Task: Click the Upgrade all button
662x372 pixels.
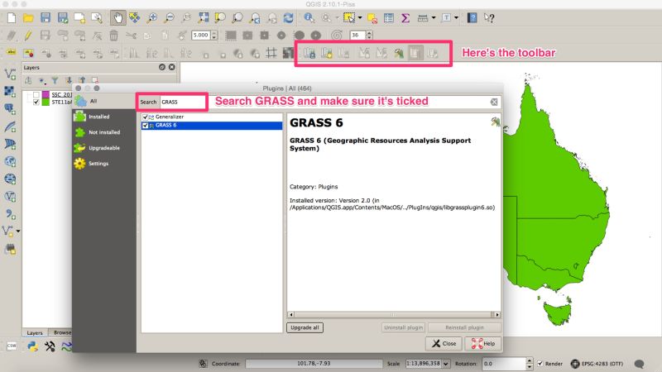Action: (305, 327)
